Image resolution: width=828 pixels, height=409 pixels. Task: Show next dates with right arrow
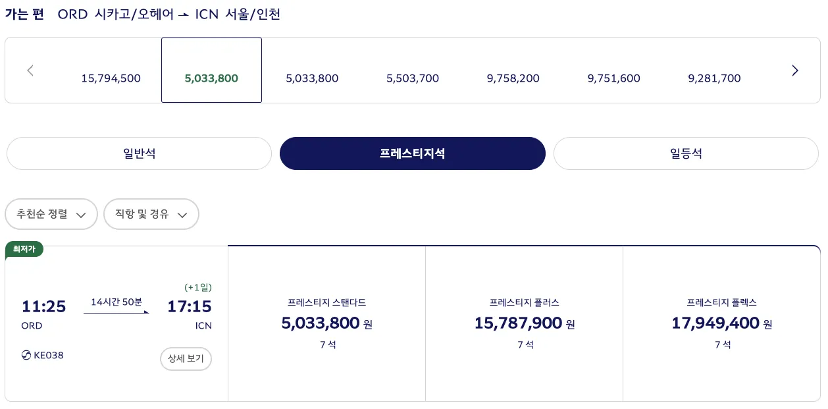(x=795, y=70)
